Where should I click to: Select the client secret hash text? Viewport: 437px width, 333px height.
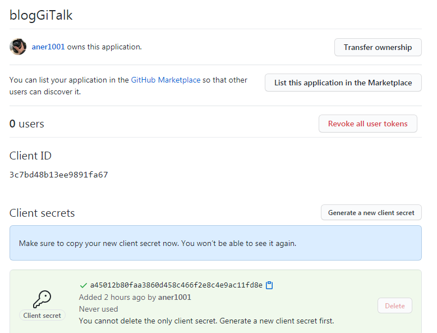(x=176, y=285)
